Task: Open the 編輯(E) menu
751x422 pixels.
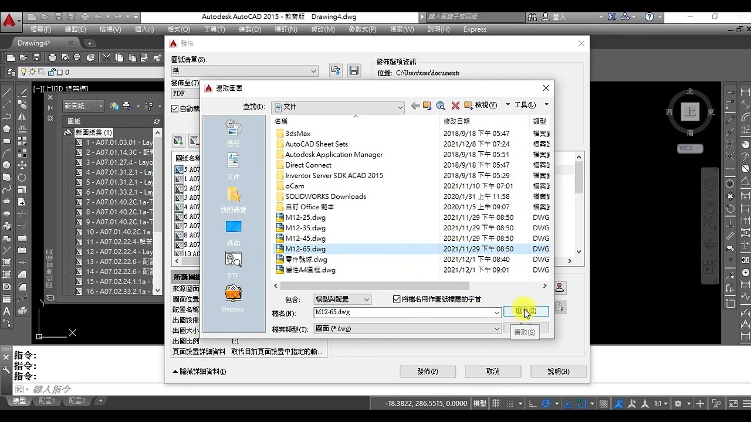Action: coord(75,29)
